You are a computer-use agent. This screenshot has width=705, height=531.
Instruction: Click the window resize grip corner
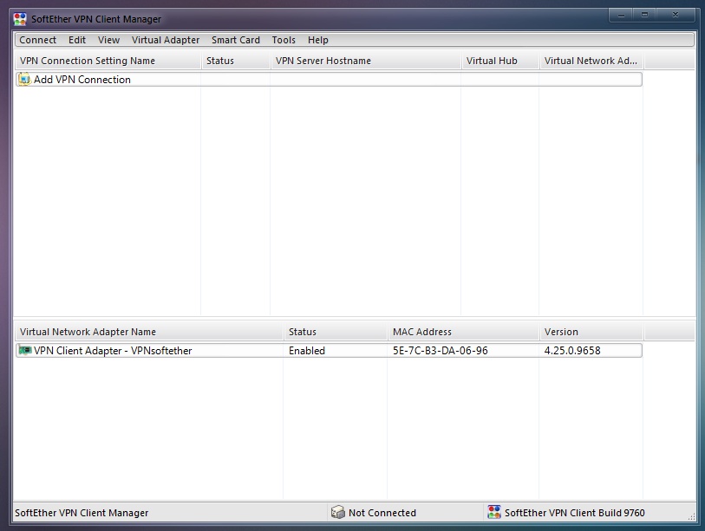coord(691,517)
